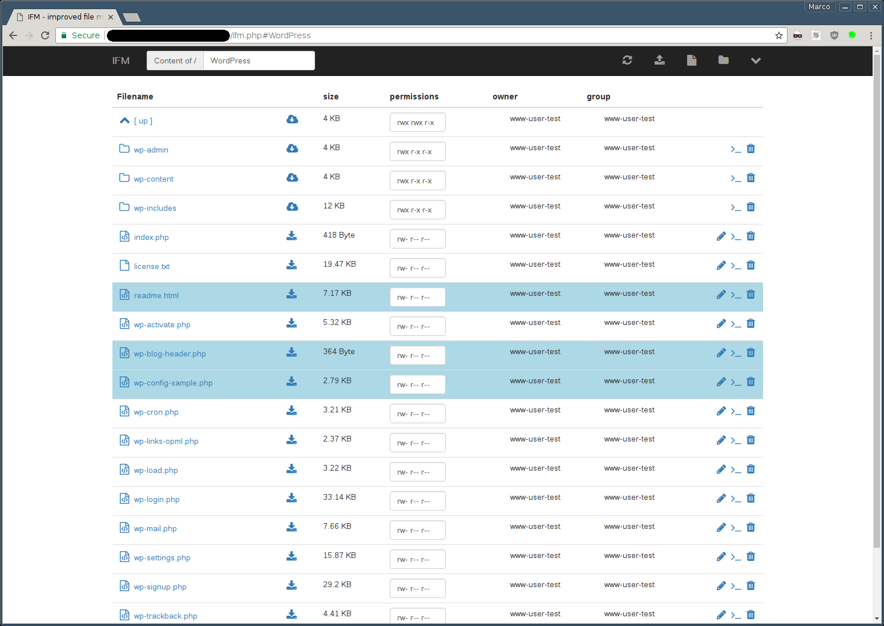The width and height of the screenshot is (884, 626).
Task: Go up one directory via [ up ]
Action: point(143,121)
